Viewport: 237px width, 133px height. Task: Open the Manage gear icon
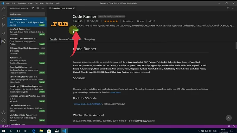point(4,120)
